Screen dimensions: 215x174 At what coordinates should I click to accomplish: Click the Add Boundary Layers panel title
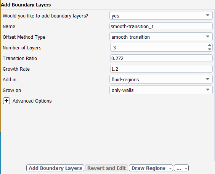pos(26,5)
